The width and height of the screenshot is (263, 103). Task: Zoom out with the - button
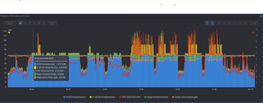tap(235, 23)
